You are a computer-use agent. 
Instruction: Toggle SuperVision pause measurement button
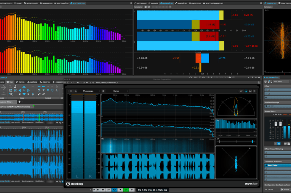(x=71, y=91)
